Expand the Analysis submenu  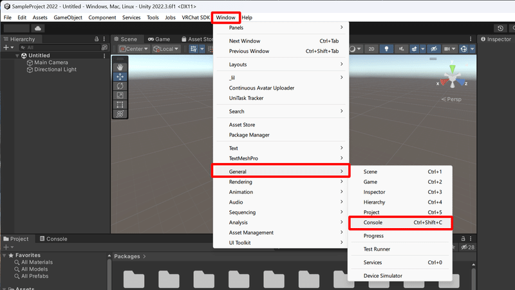(x=281, y=222)
